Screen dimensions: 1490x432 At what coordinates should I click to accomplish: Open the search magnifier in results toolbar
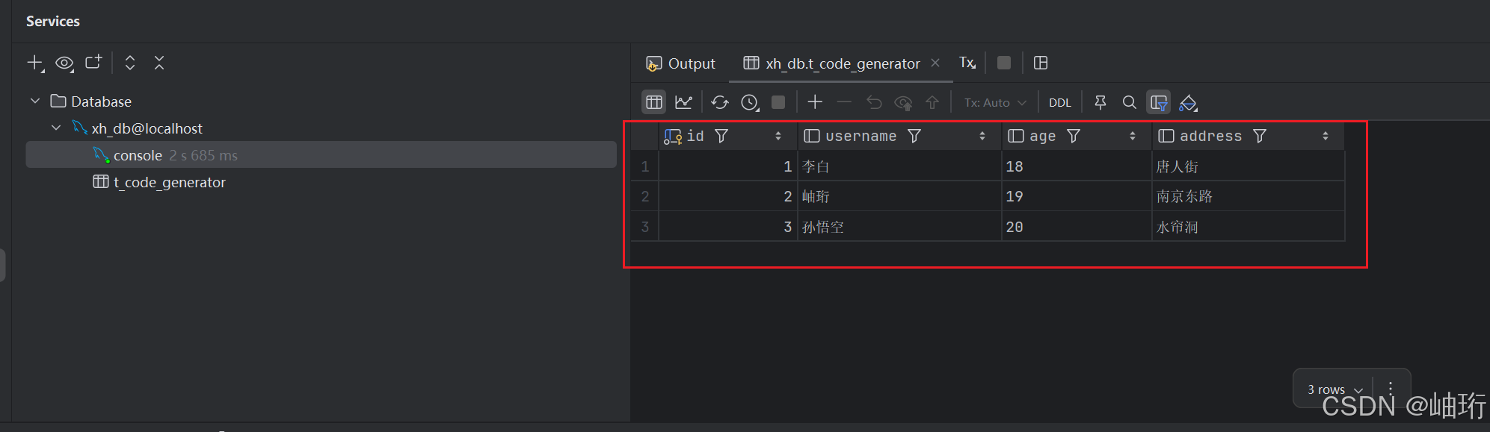pos(1129,102)
